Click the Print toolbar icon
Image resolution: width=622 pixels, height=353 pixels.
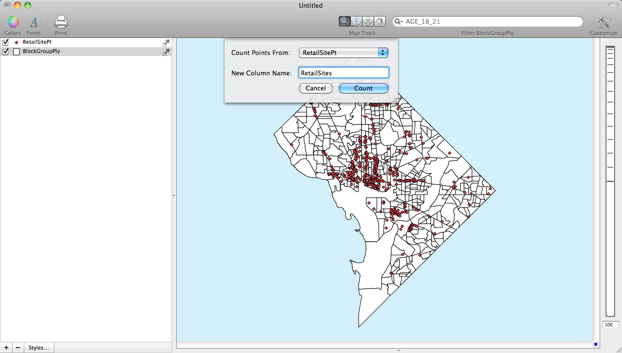[61, 22]
